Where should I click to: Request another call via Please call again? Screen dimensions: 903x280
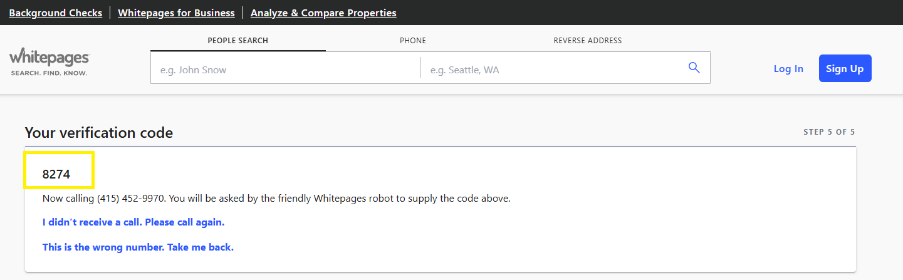[x=133, y=222]
